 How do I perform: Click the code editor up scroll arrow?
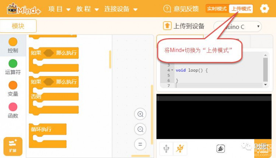click(x=265, y=55)
